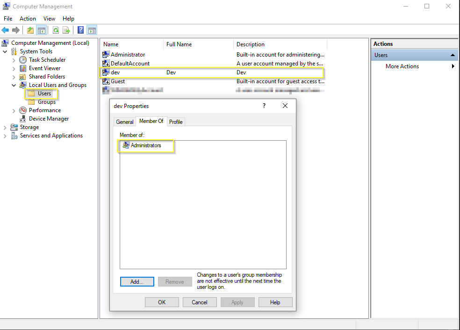Viewport: 460px width, 330px height.
Task: Select the Administrator user account row
Action: [213, 55]
